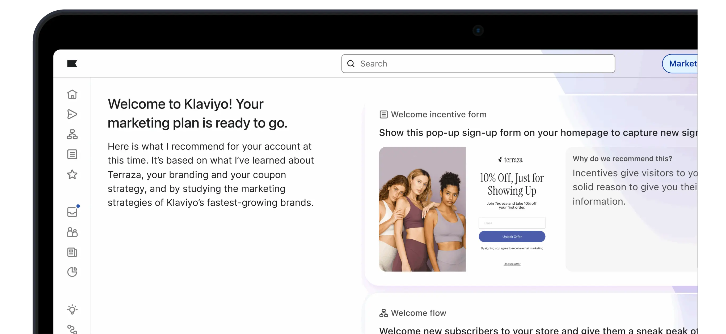Click 'Show this pop-up sign-up form' description
This screenshot has height=334, width=726.
[538, 133]
